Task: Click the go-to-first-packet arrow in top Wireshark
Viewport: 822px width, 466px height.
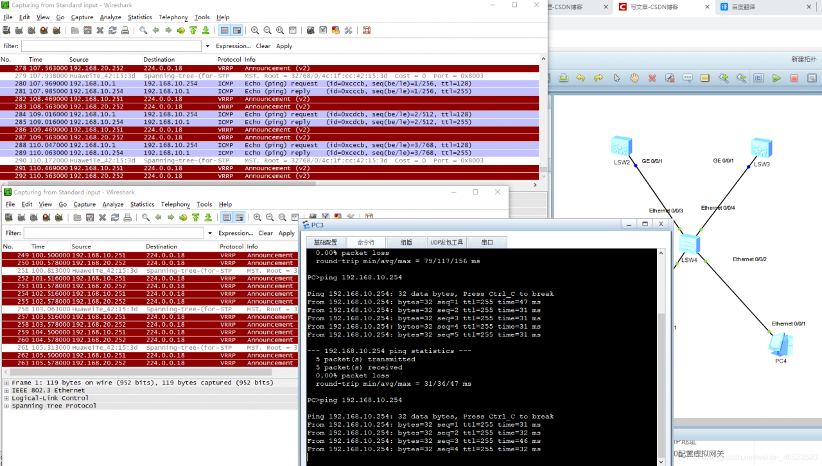Action: [x=193, y=30]
